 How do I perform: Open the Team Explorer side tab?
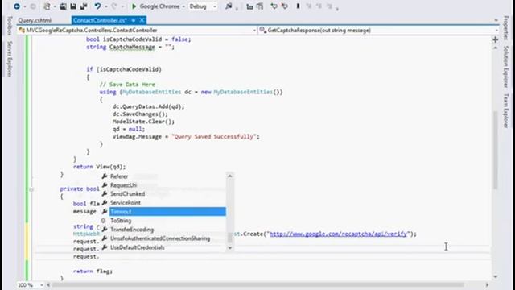[x=506, y=111]
